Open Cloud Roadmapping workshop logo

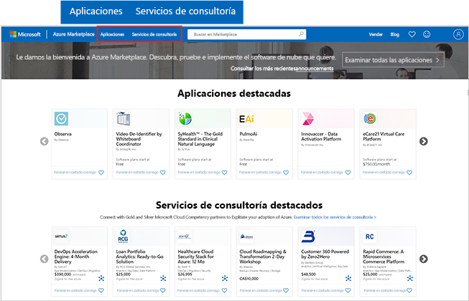[246, 236]
